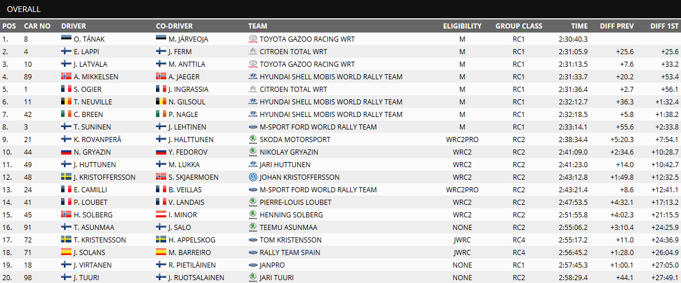This screenshot has height=283, width=681.
Task: Click driver name T. KRISTENSSON
Action: pos(100,240)
